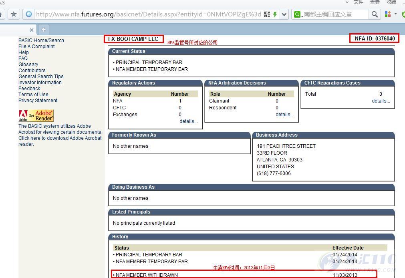Open Privacy Statement link
Screen dimensions: 405x278
pyautogui.click(x=38, y=100)
